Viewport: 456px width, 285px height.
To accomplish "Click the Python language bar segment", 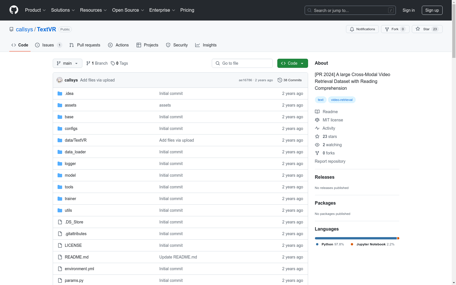I will 356,238.
